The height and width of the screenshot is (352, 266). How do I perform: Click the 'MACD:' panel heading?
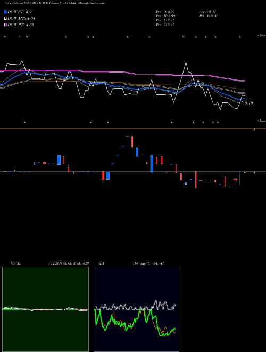tap(16, 263)
